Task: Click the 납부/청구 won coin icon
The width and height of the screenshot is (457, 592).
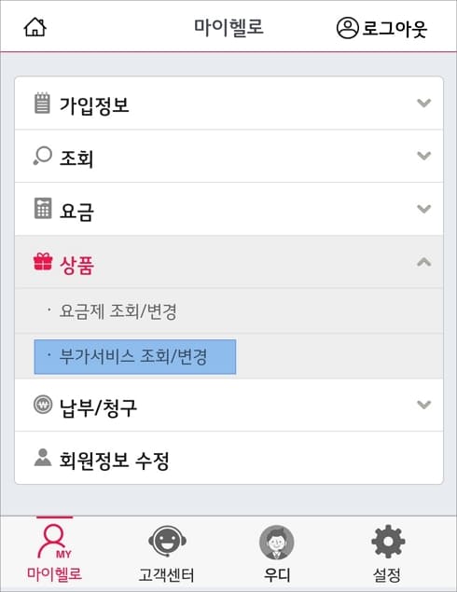Action: [x=43, y=405]
